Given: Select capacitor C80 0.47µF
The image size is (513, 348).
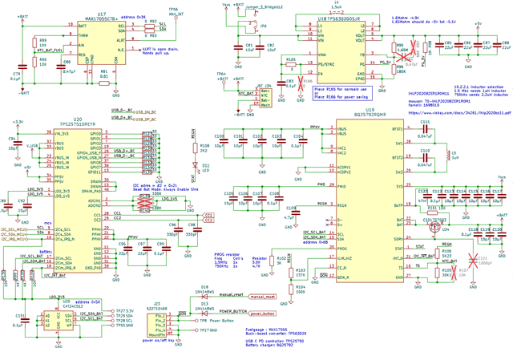Looking at the screenshot, I should [61, 67].
